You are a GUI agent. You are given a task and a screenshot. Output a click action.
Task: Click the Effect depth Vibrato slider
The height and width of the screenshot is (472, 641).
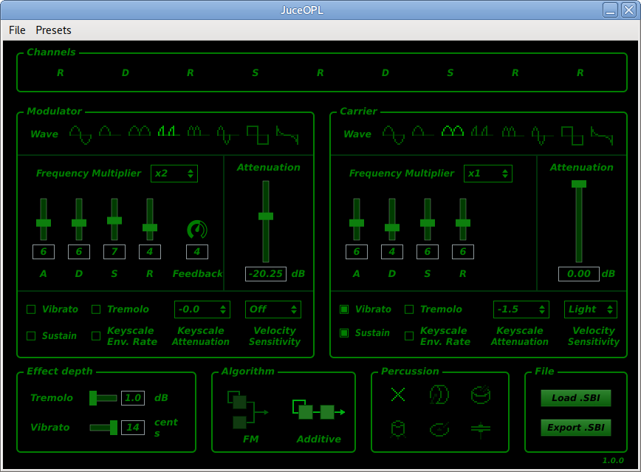pyautogui.click(x=103, y=428)
